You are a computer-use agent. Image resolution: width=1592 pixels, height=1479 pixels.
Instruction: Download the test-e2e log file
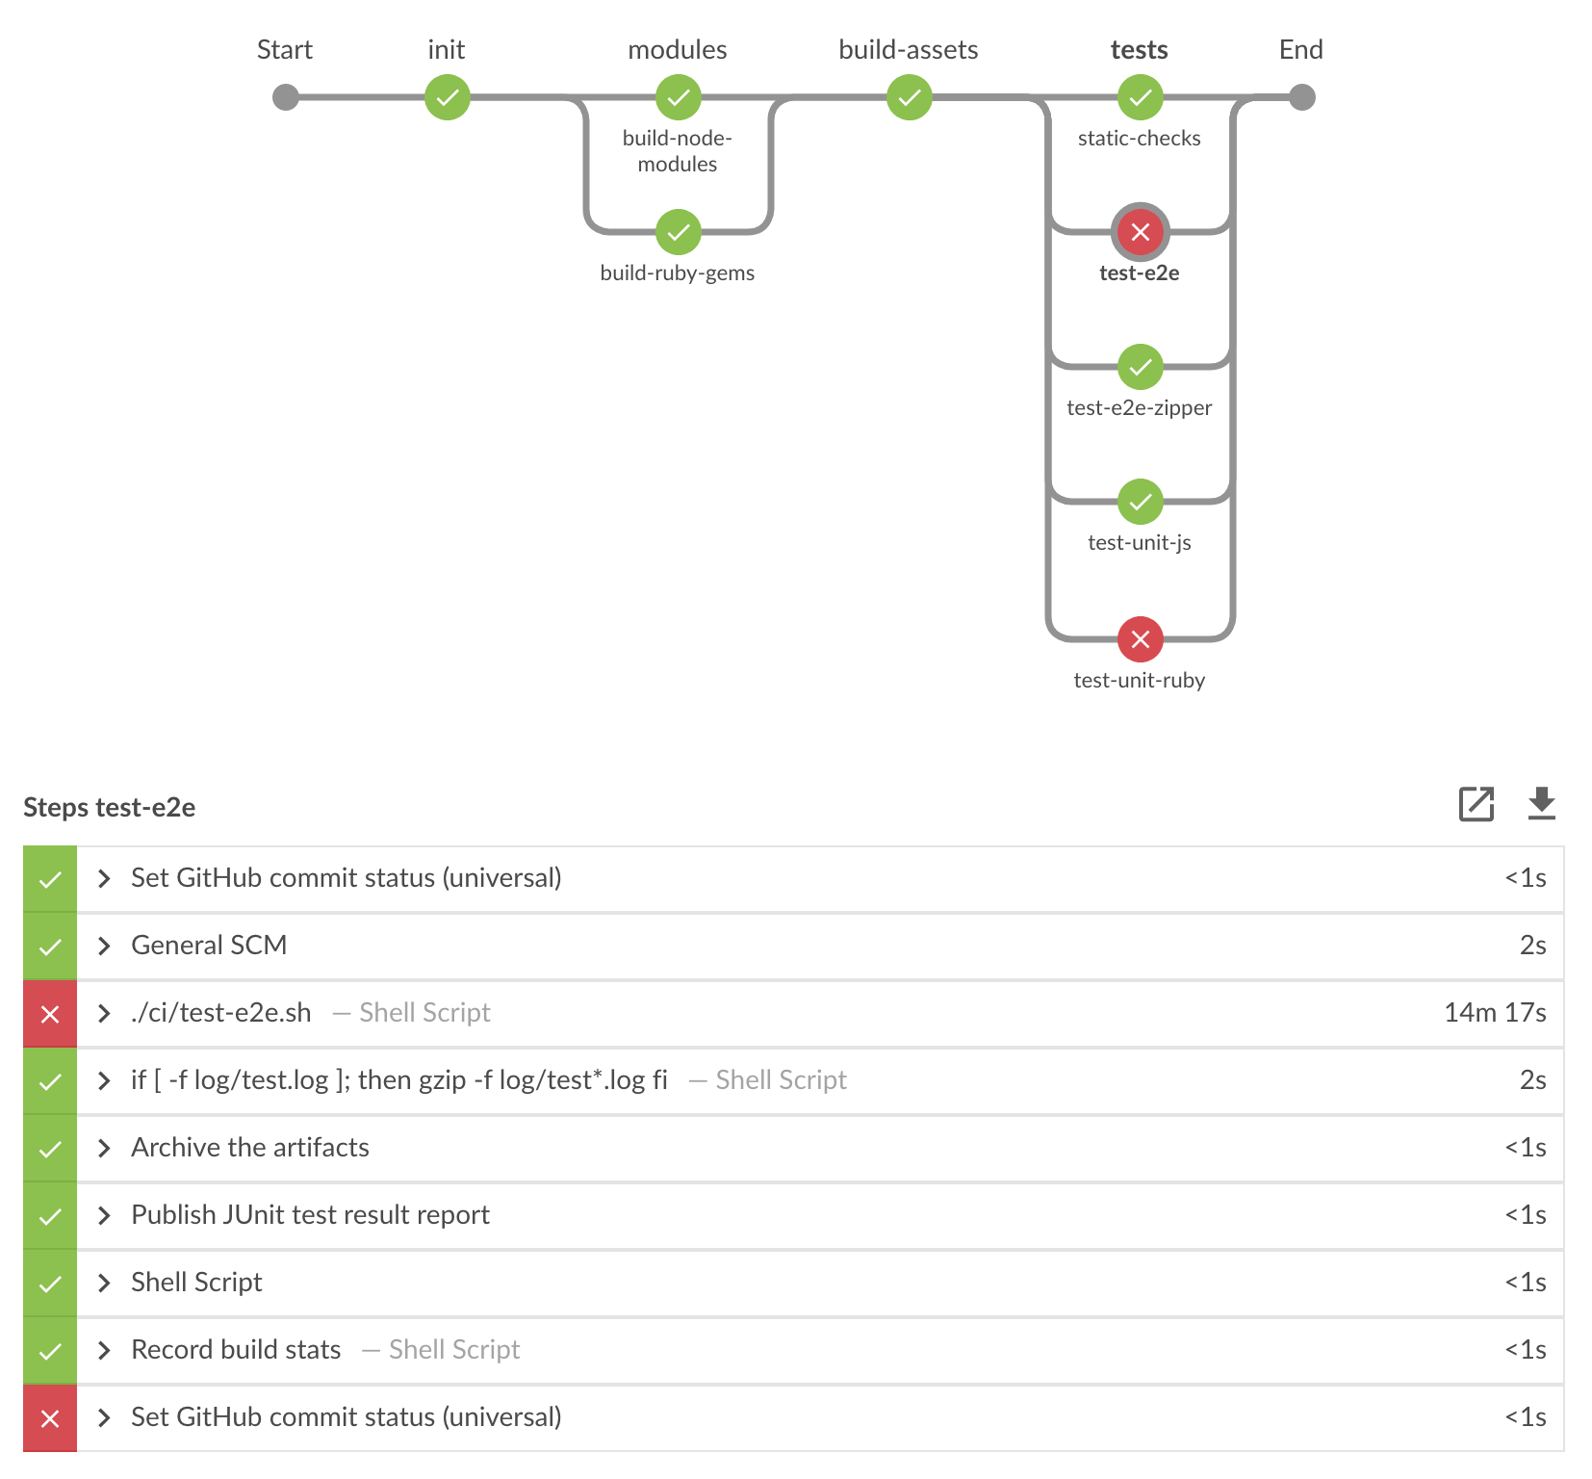point(1542,805)
